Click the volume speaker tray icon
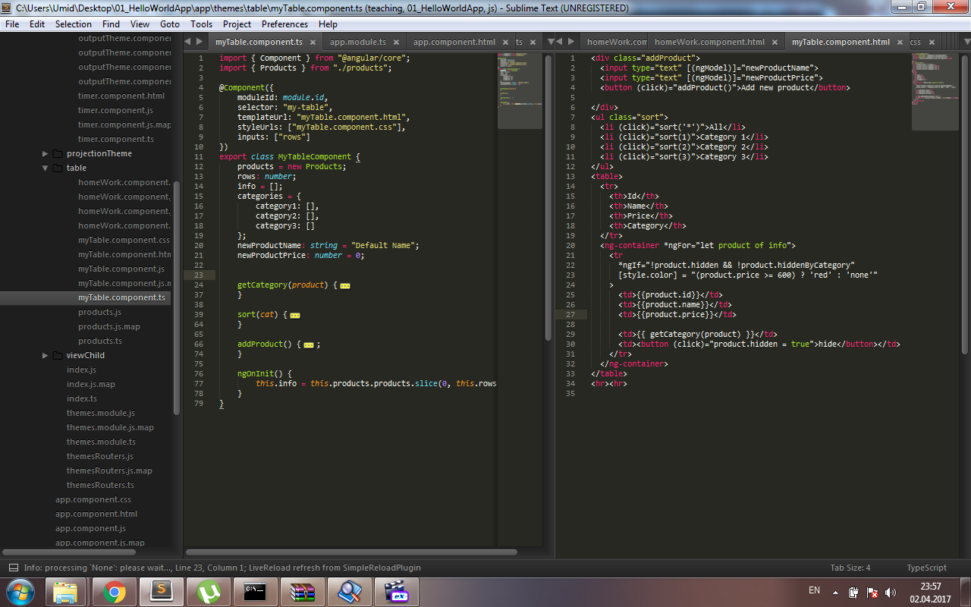This screenshot has width=971, height=607. tap(891, 592)
